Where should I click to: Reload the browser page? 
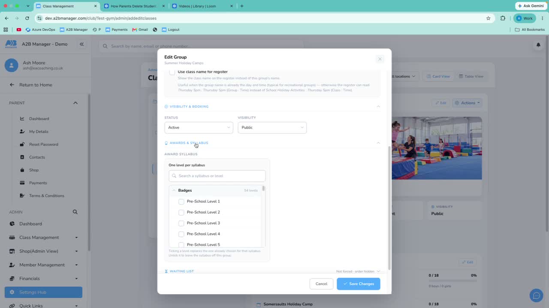pos(27,18)
